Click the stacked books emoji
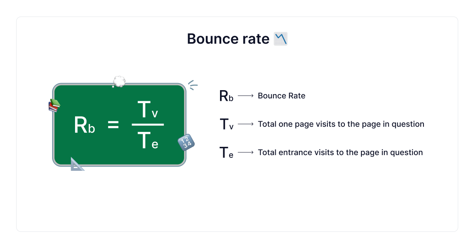This screenshot has height=248, width=474. (x=54, y=105)
